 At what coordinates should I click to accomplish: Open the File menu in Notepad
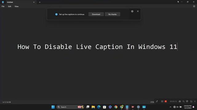tap(3, 6)
